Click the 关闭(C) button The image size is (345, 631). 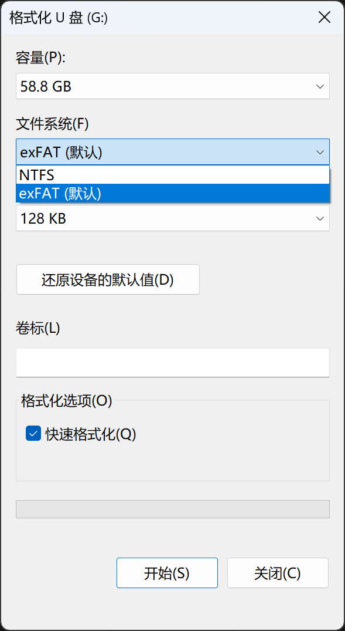278,573
